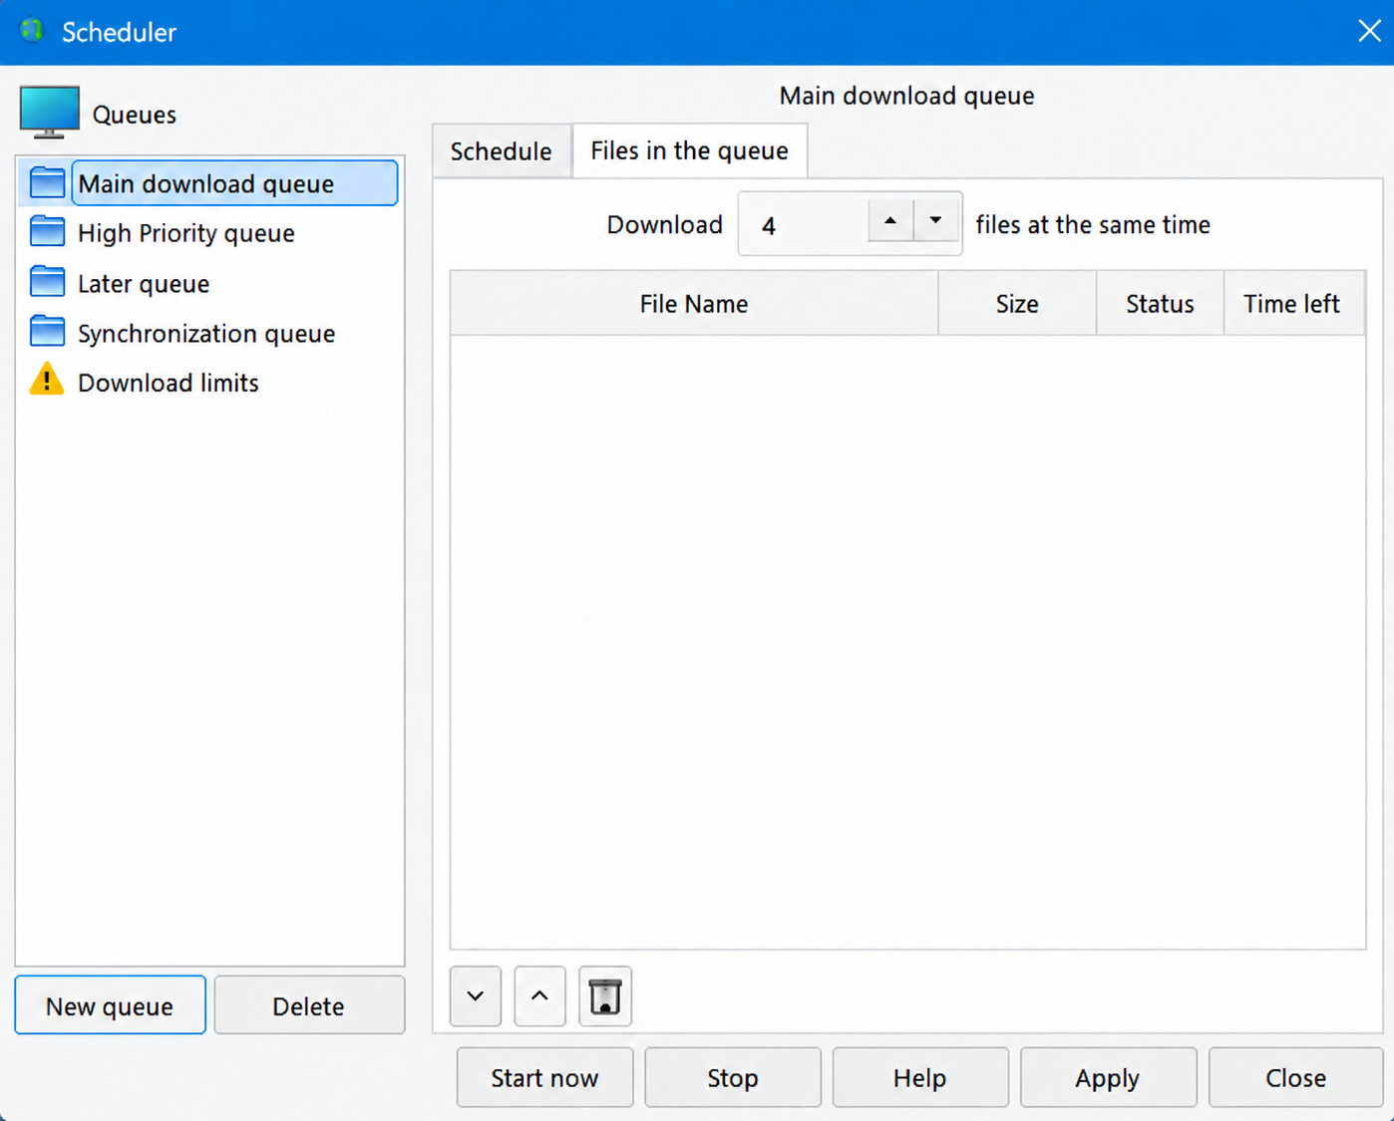Decrease simultaneous download count

(935, 221)
